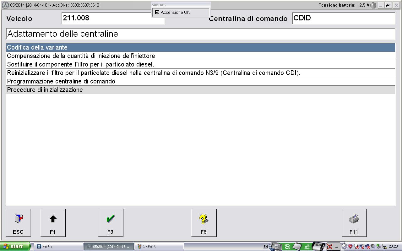Image resolution: width=402 pixels, height=251 pixels.
Task: Click the SimDAS panel title
Action: click(159, 5)
